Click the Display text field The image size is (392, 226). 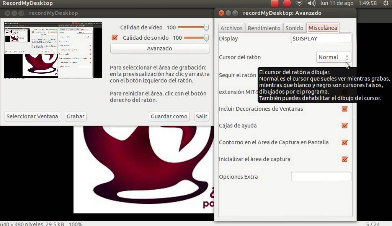tap(321, 39)
